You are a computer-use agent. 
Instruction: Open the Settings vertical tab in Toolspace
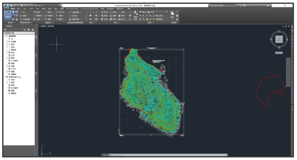pos(36,55)
